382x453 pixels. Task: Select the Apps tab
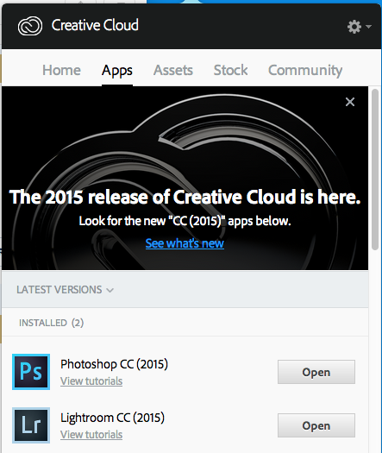117,71
